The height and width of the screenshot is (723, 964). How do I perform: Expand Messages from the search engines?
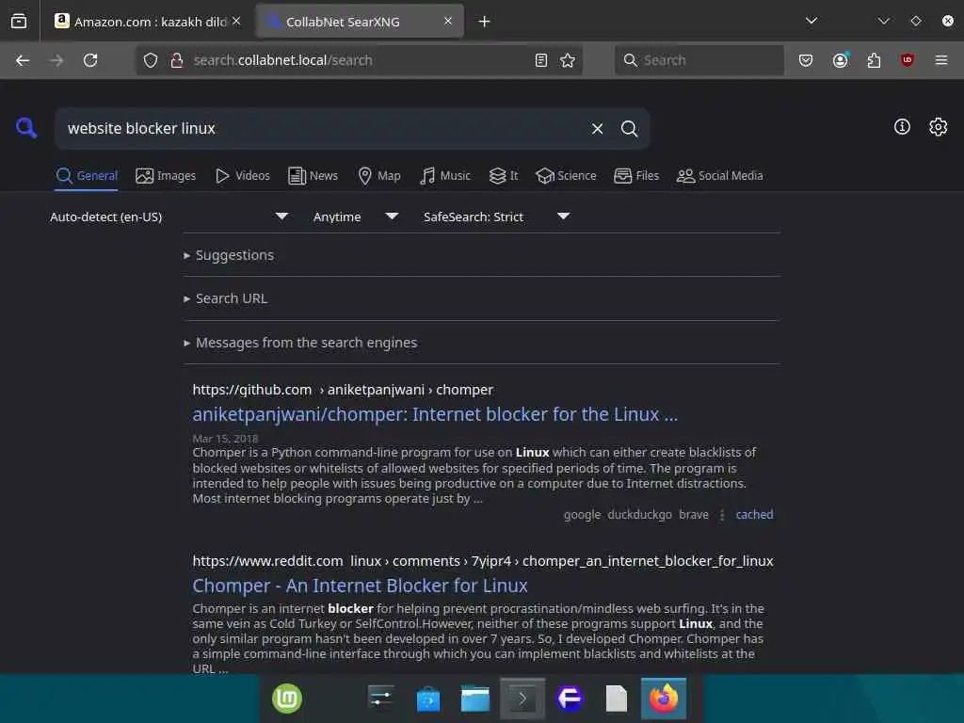coord(300,343)
